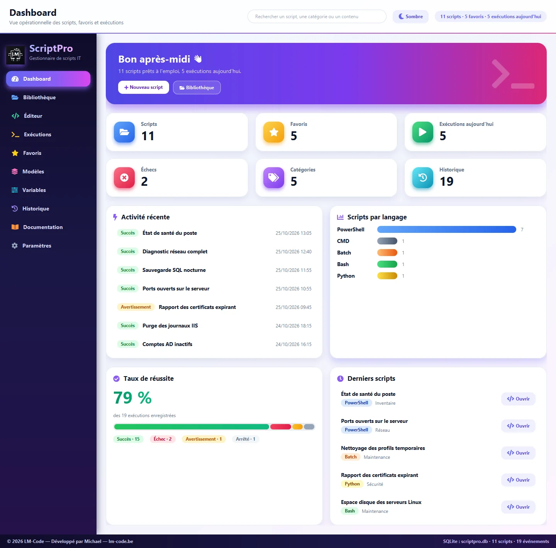Click the script search input field
This screenshot has width=556, height=548.
tap(317, 17)
